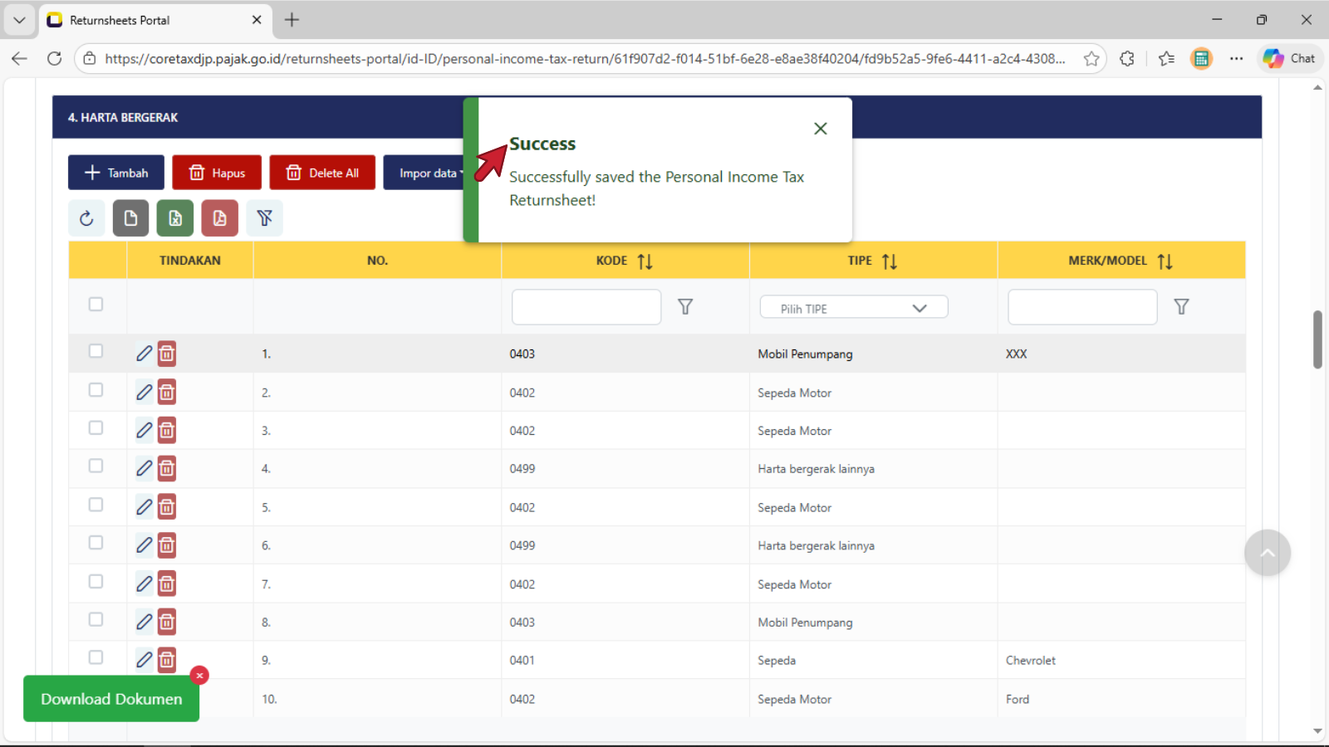
Task: Open browser tab list chevron
Action: coord(19,20)
